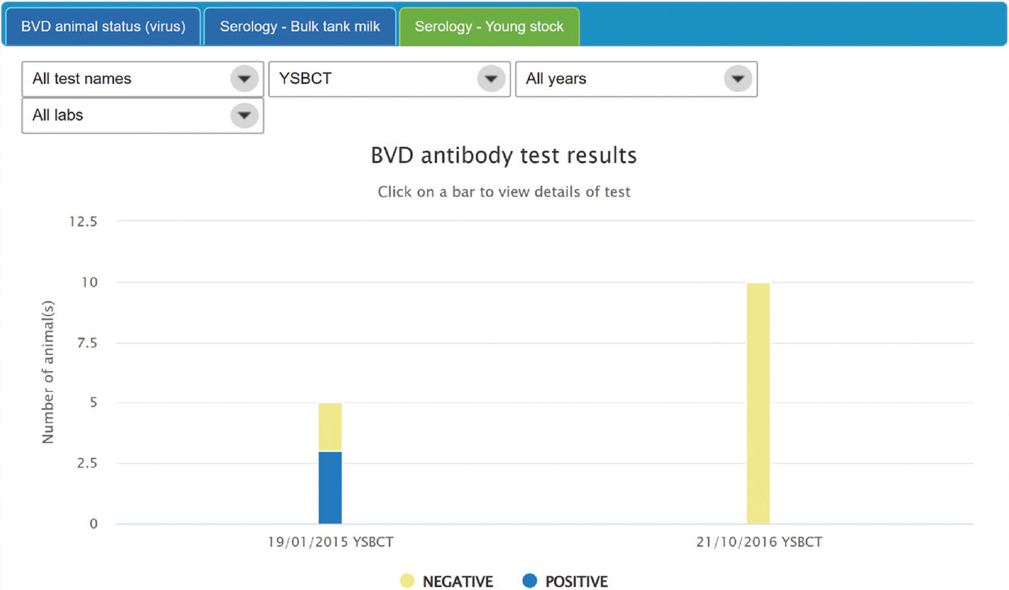The image size is (1009, 590).
Task: Click the All test names dropdown arrow
Action: [x=244, y=79]
